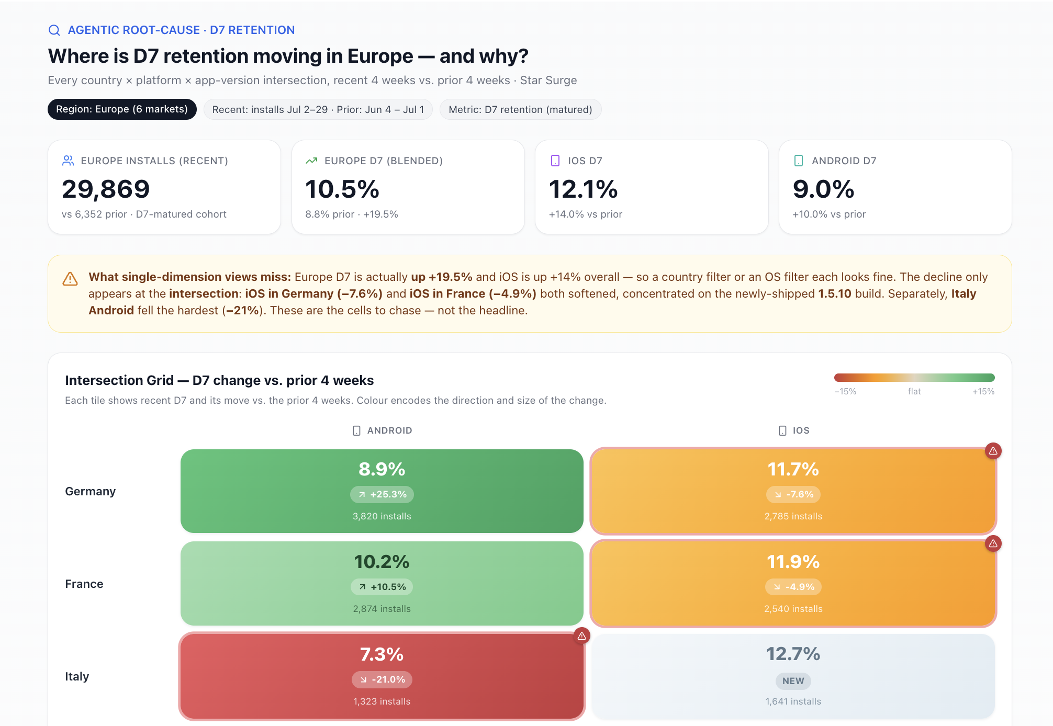Click the -21.0% change chip on Italy Android
Image resolution: width=1053 pixels, height=726 pixels.
point(382,679)
